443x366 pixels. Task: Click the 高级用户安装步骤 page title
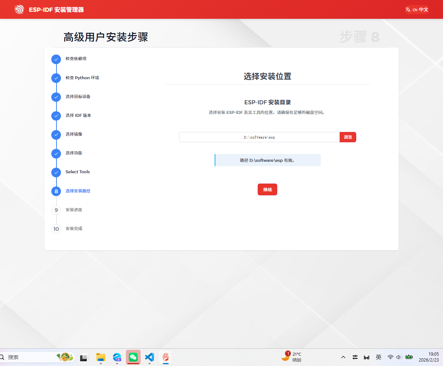coord(106,37)
